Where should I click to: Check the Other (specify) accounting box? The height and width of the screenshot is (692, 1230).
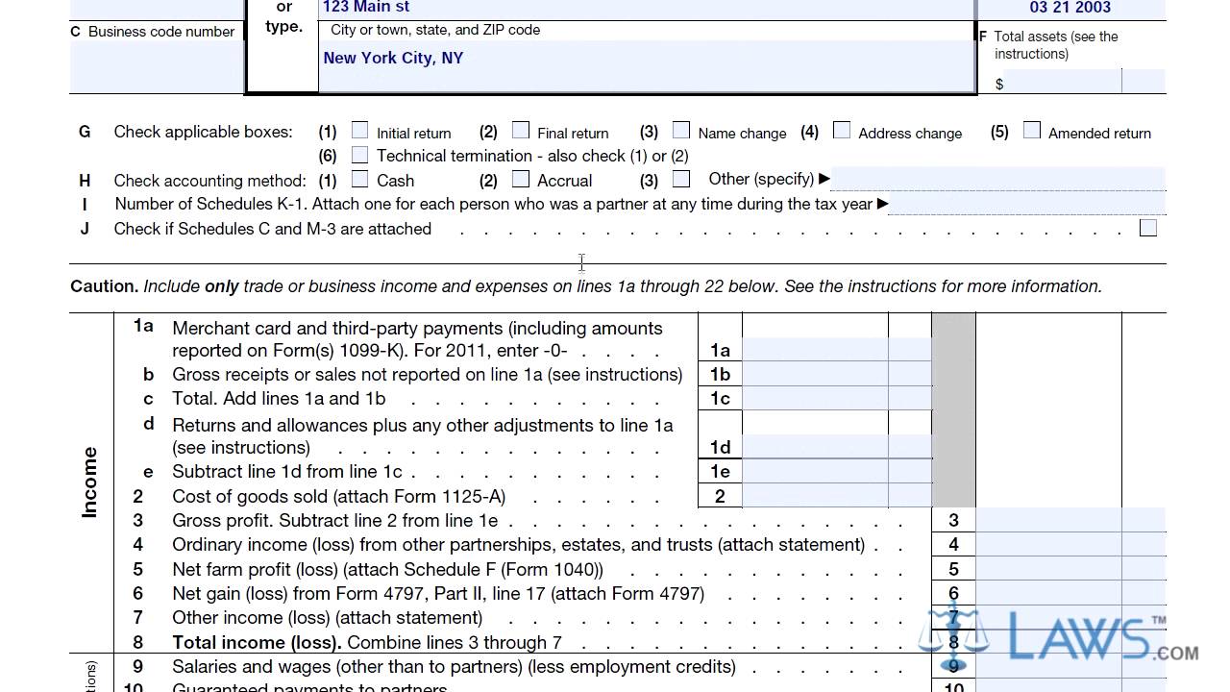[x=681, y=179]
